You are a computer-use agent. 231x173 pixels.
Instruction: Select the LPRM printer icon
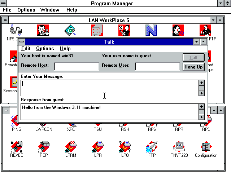71,147
